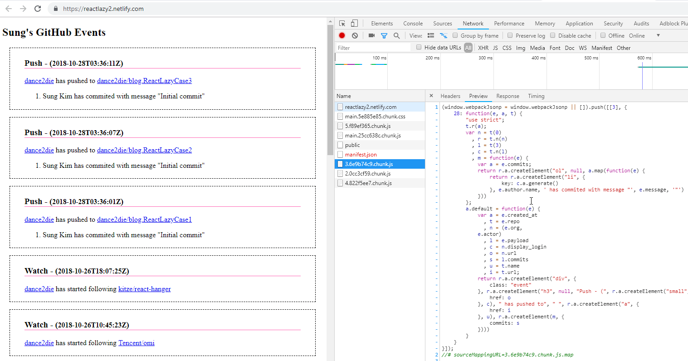Click the page's vertical scrollbar thumb
The width and height of the screenshot is (688, 361).
(330, 91)
